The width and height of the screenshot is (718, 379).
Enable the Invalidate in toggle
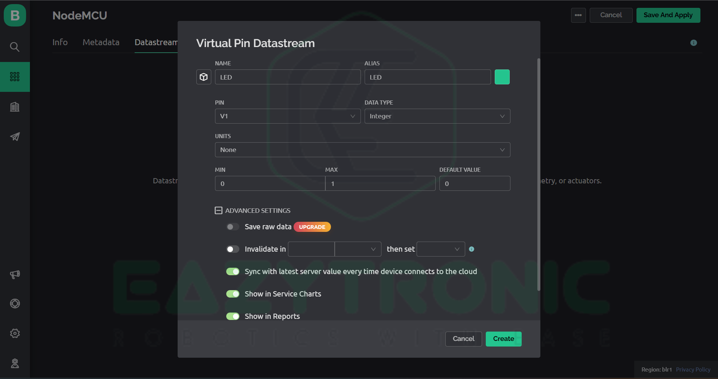coord(233,249)
